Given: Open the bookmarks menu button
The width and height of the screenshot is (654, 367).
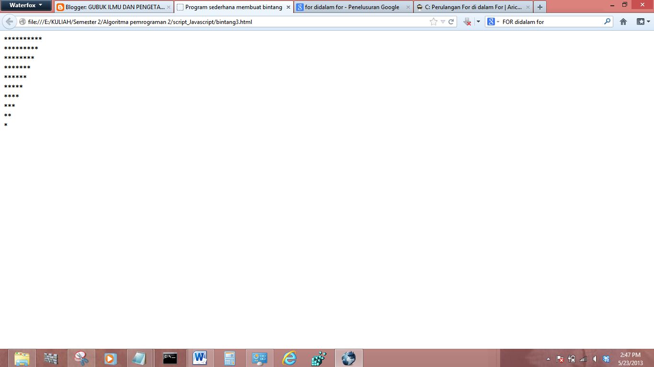Looking at the screenshot, I should pyautogui.click(x=643, y=22).
